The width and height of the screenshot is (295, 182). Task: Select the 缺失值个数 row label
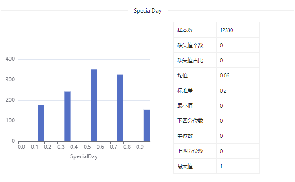(190, 45)
